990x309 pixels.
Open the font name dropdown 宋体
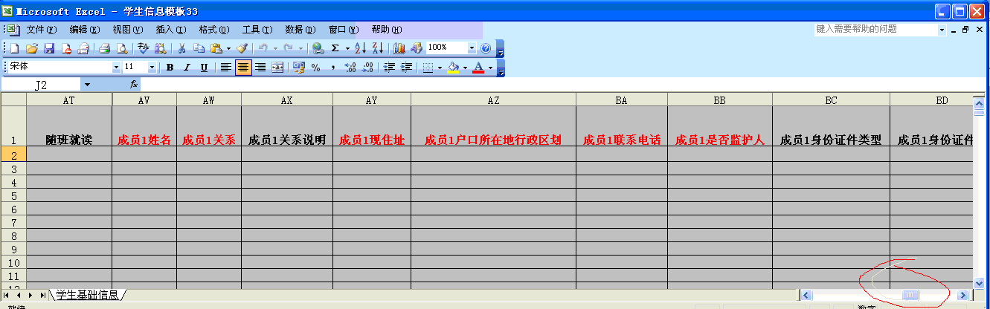click(x=116, y=67)
